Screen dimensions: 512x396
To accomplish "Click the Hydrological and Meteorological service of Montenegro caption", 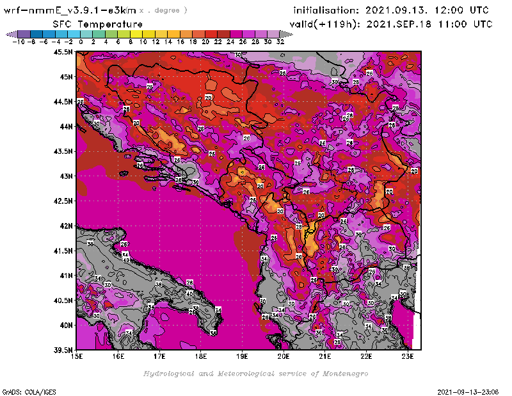I will [255, 374].
